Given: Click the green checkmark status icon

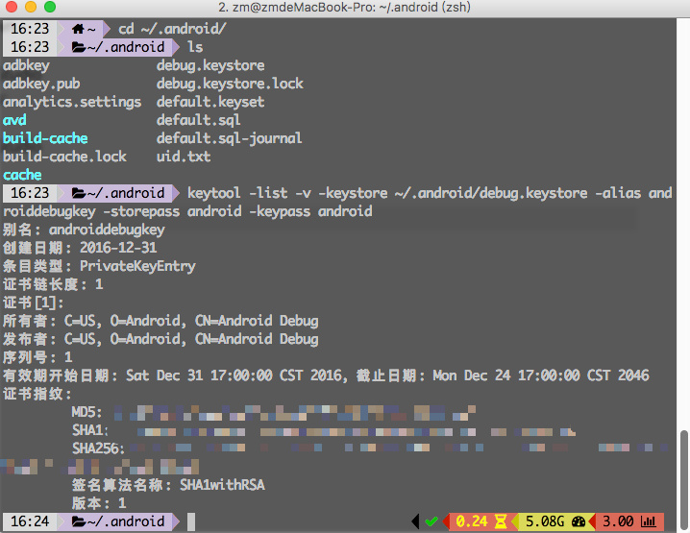Looking at the screenshot, I should click(x=431, y=521).
